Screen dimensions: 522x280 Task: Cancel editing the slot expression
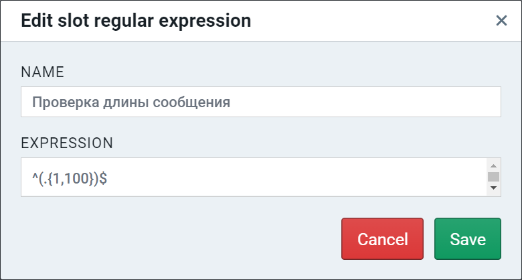click(x=382, y=238)
